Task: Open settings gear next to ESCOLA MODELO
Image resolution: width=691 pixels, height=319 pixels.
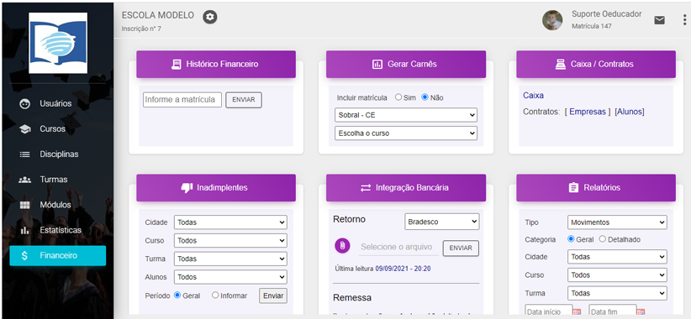Action: (210, 17)
